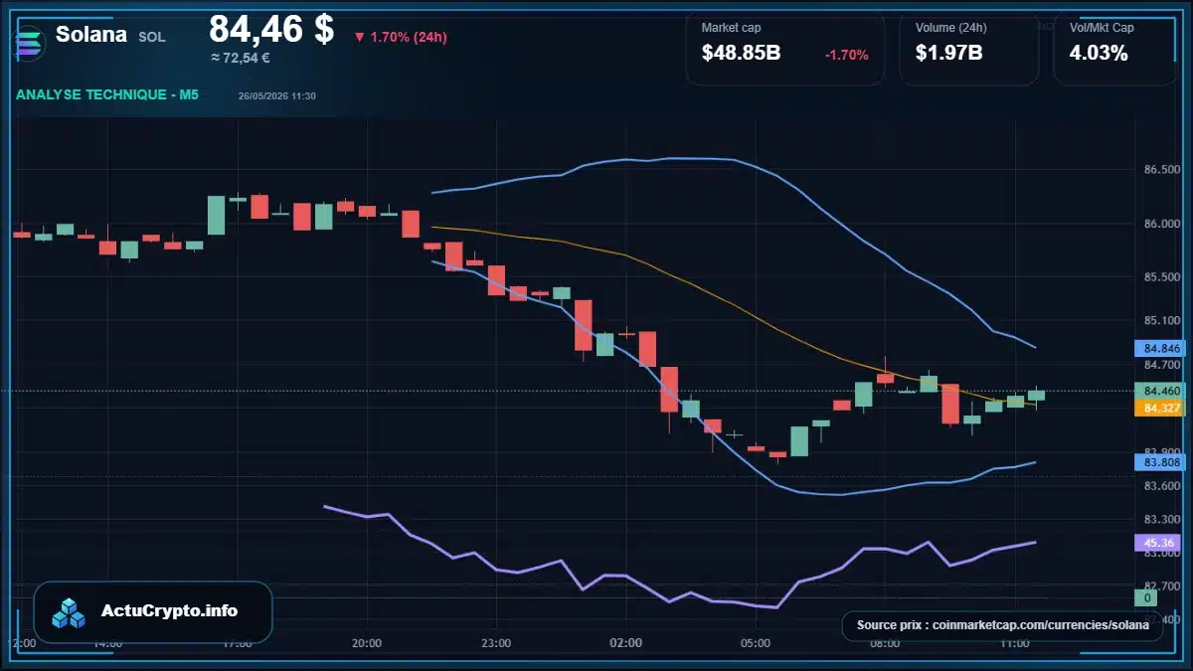Click the SOL ticker symbol

tap(151, 37)
